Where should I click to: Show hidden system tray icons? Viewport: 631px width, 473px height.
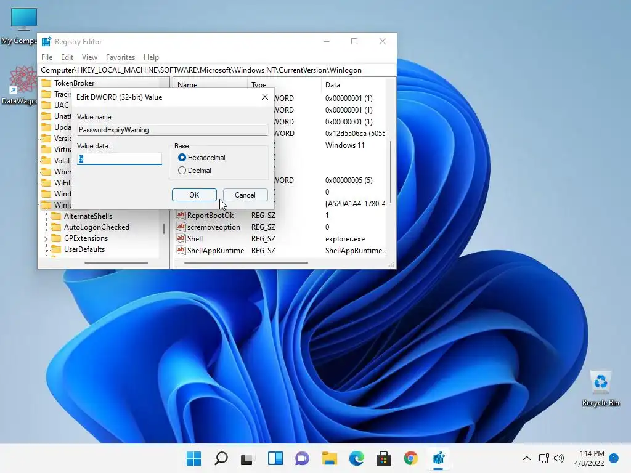tap(526, 458)
